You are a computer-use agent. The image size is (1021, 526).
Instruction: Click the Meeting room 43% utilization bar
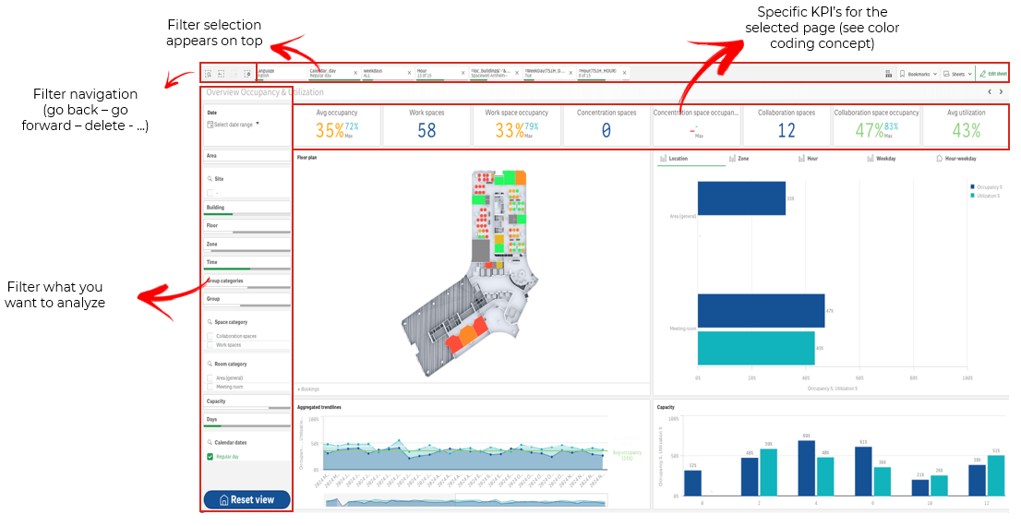[756, 348]
